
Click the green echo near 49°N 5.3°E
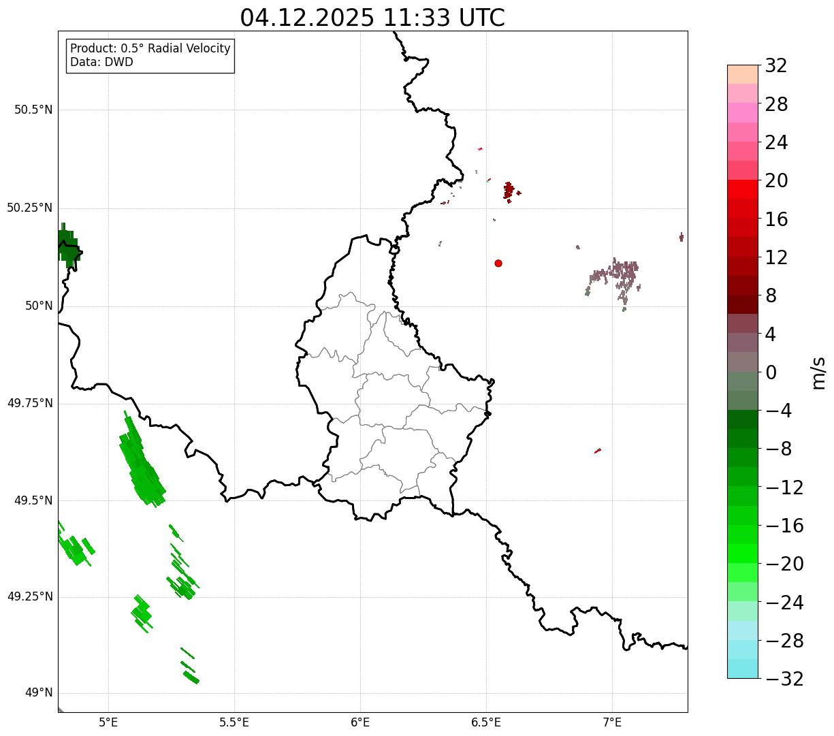pos(191,677)
